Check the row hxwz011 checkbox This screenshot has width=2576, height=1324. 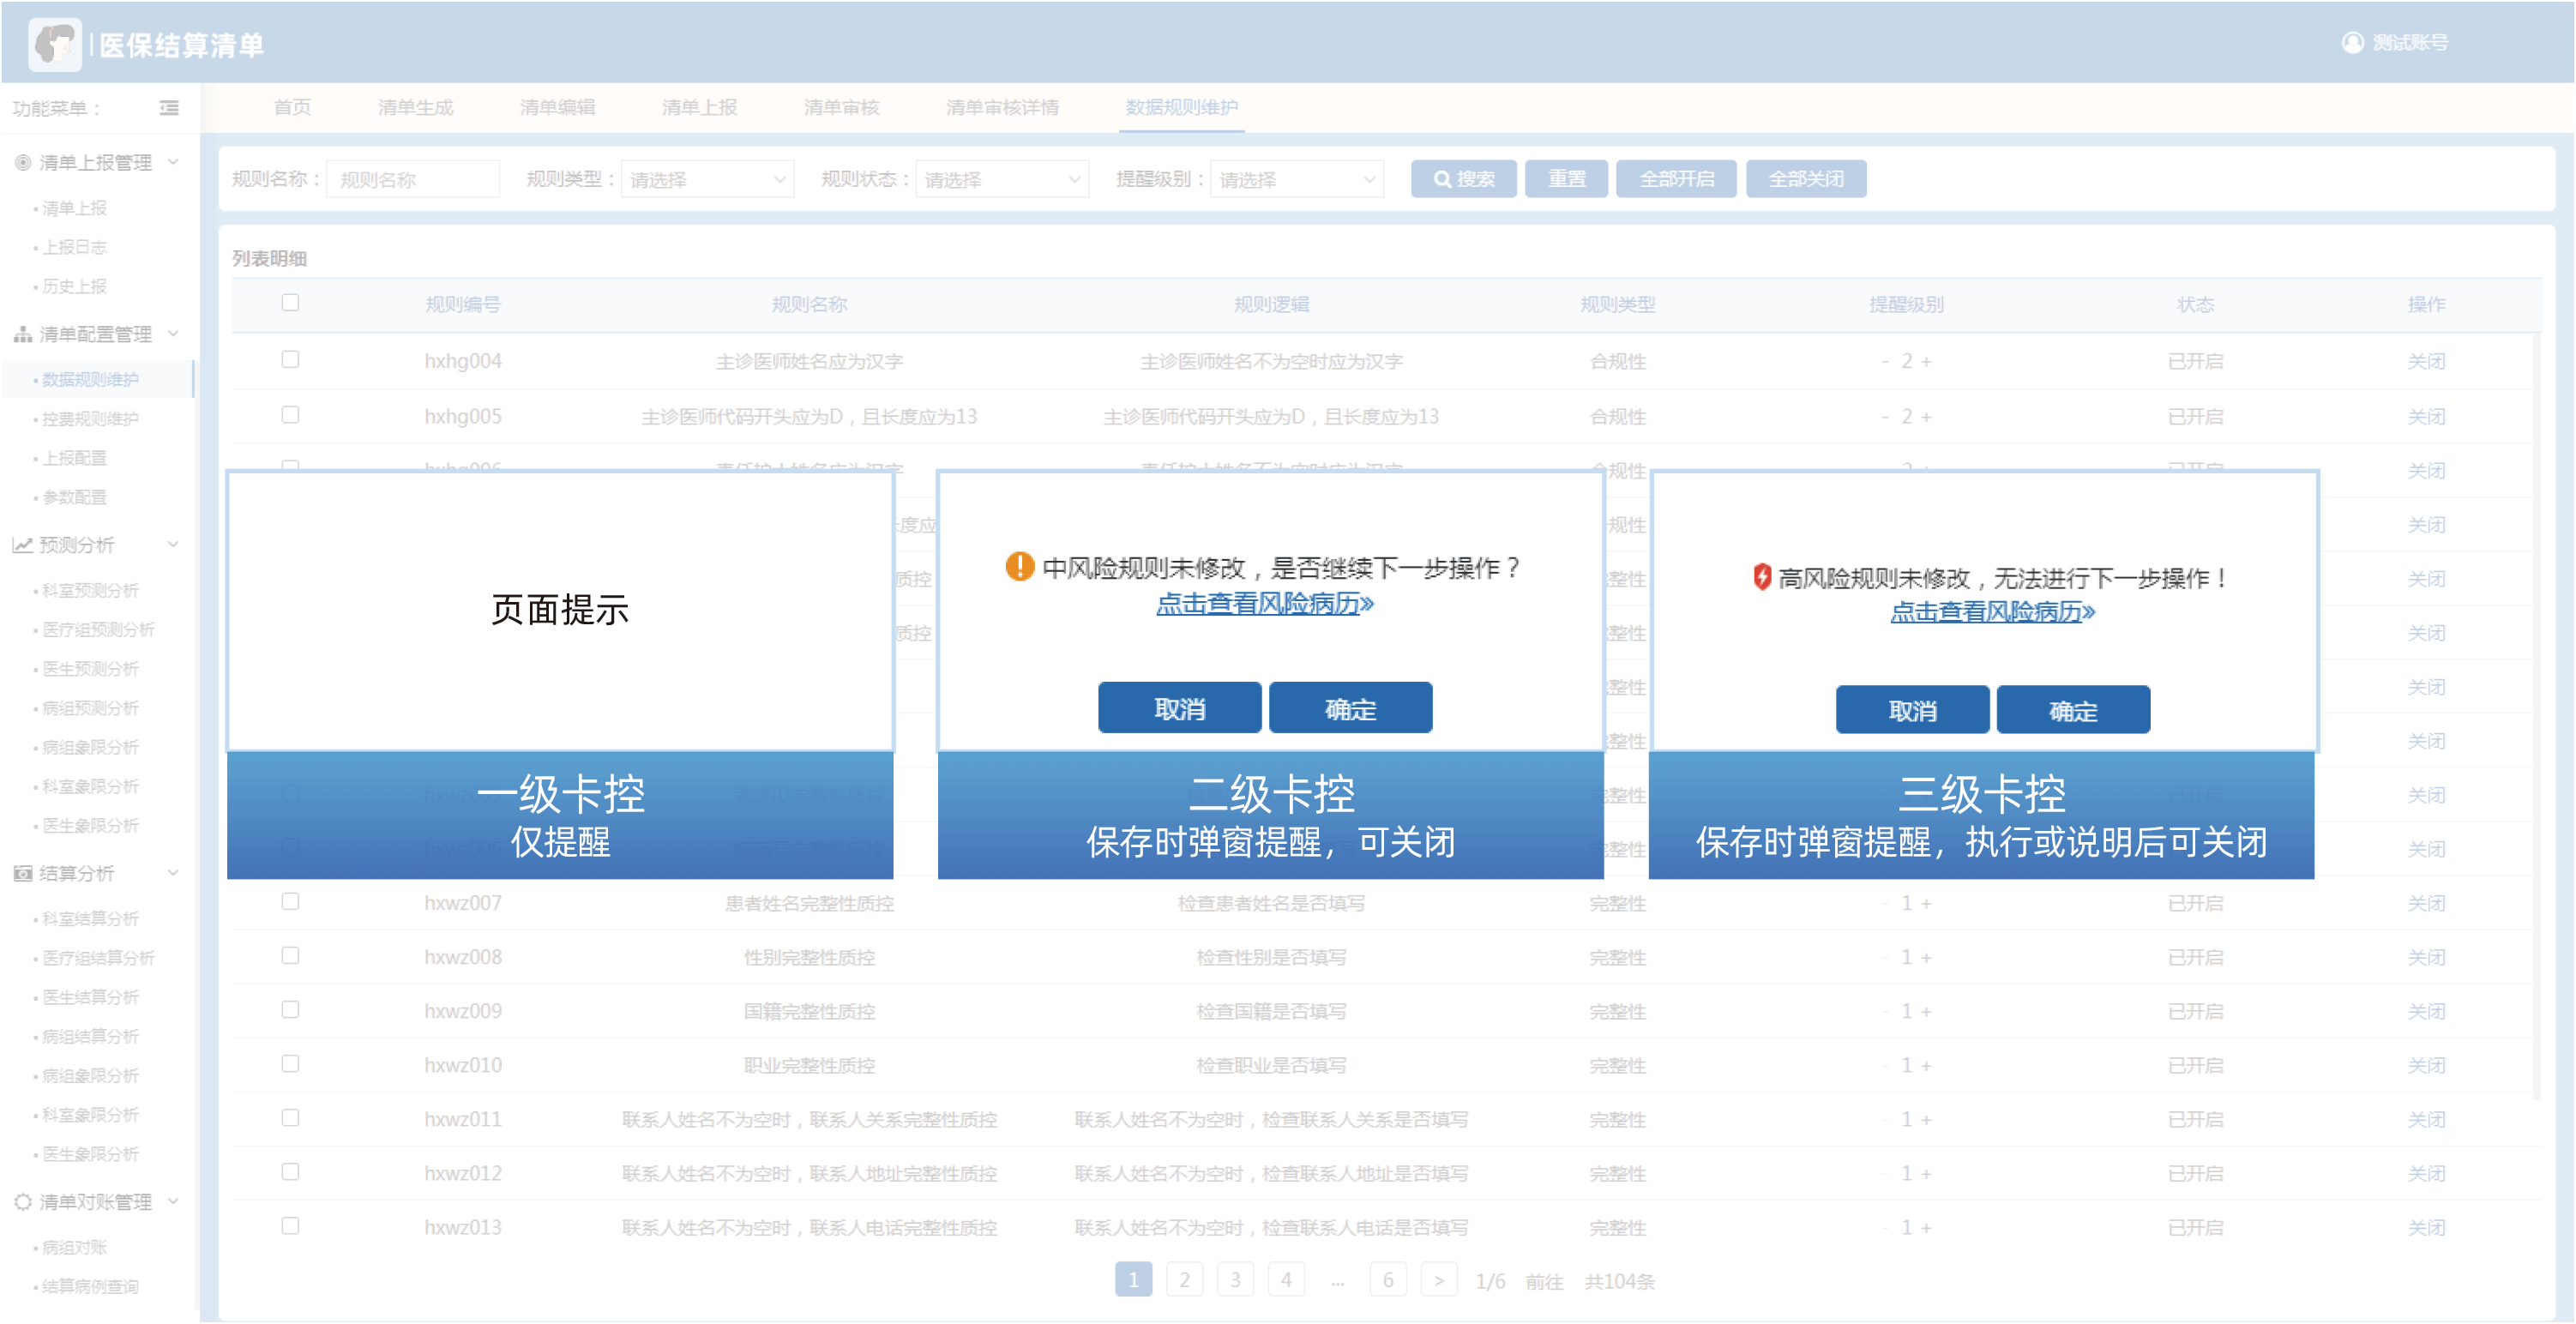coord(290,1117)
